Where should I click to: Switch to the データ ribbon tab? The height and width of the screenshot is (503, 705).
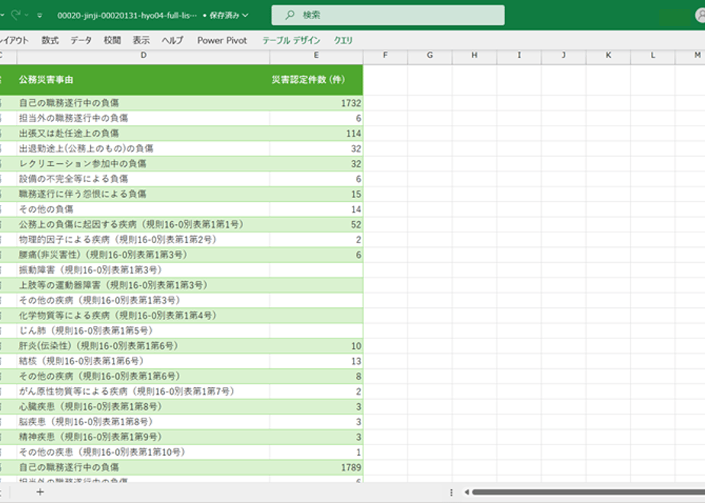[x=81, y=40]
